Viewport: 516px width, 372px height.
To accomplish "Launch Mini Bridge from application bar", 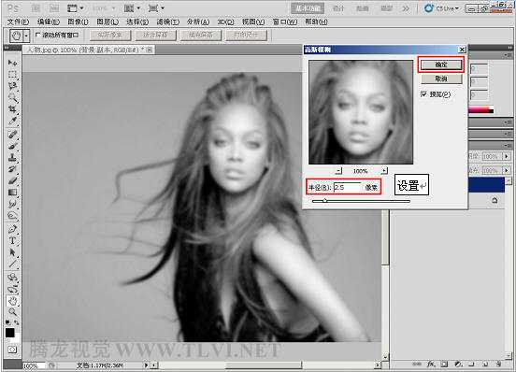I will (x=54, y=8).
